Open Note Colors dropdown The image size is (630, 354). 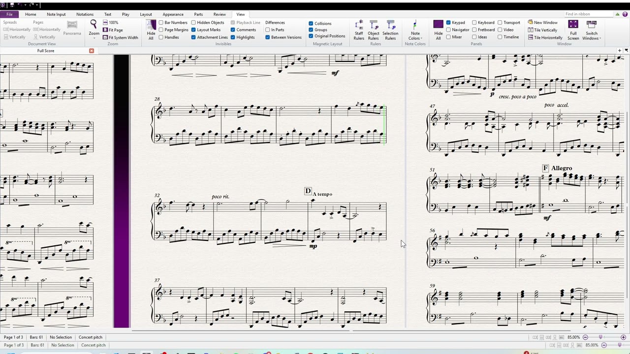point(415,30)
